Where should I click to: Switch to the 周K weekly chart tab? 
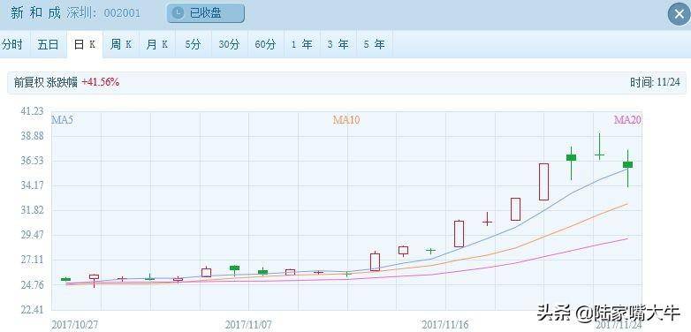(x=121, y=44)
